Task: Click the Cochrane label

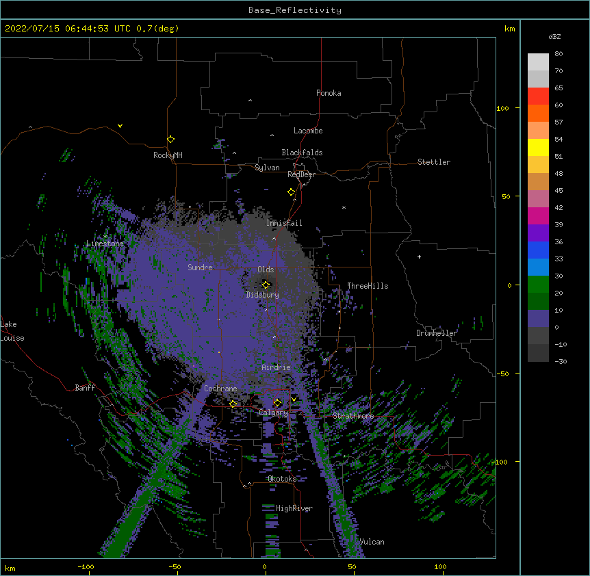Action: pyautogui.click(x=220, y=389)
